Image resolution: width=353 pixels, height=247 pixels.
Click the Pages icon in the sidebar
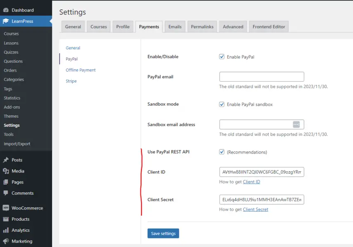5,182
